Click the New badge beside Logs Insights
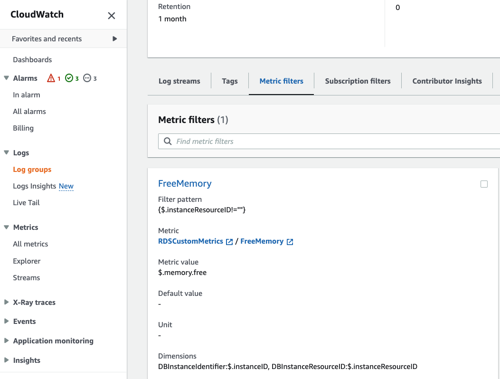The width and height of the screenshot is (500, 379). 66,186
